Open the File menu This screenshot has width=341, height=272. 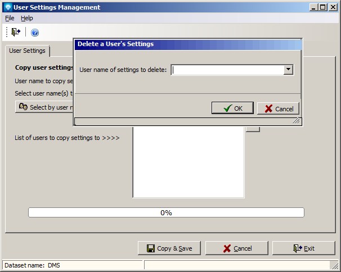[x=10, y=18]
